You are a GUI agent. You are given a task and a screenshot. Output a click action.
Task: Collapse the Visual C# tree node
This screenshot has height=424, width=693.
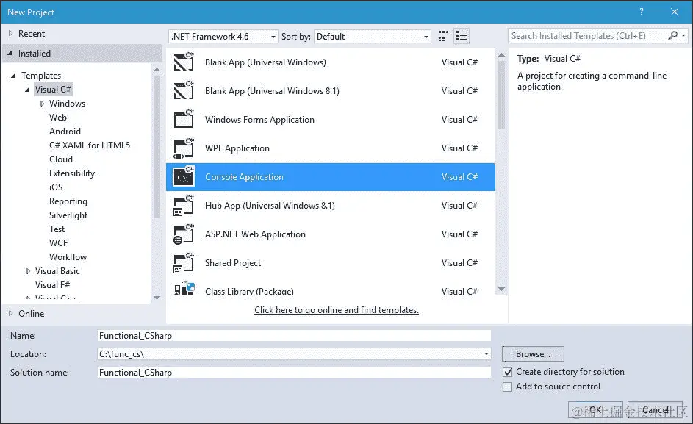tap(27, 90)
